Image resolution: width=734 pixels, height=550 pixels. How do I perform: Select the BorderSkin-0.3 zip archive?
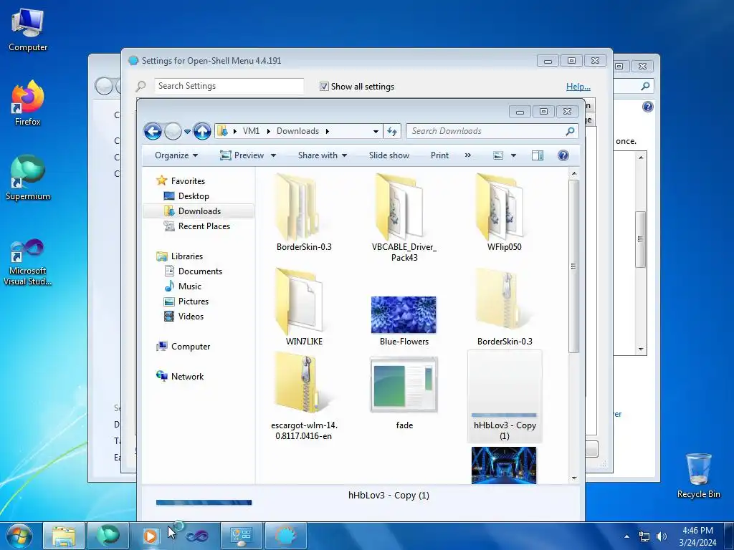(504, 307)
